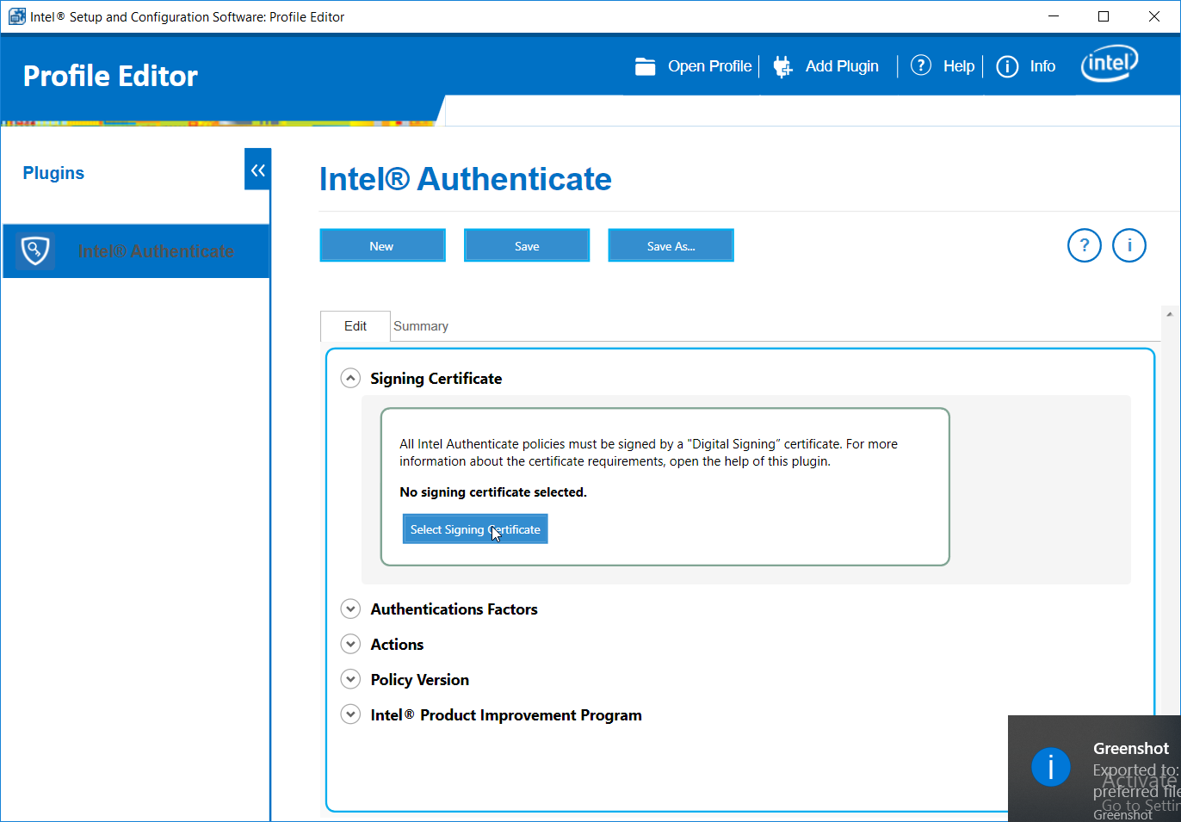
Task: Click the Plugins sidebar heading
Action: pyautogui.click(x=53, y=173)
